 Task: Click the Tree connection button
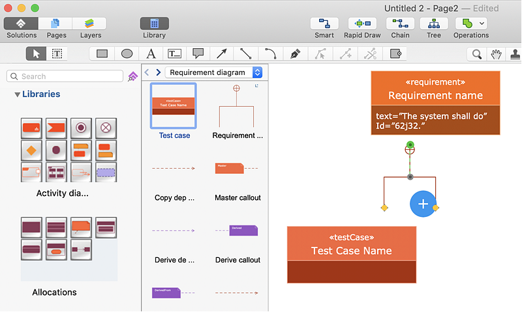click(x=434, y=24)
